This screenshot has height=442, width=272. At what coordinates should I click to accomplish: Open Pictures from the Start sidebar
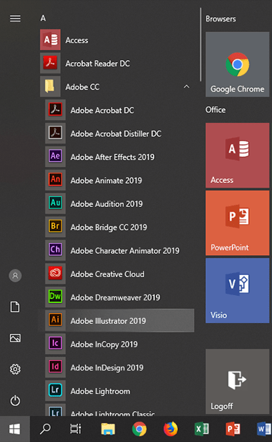click(x=15, y=338)
